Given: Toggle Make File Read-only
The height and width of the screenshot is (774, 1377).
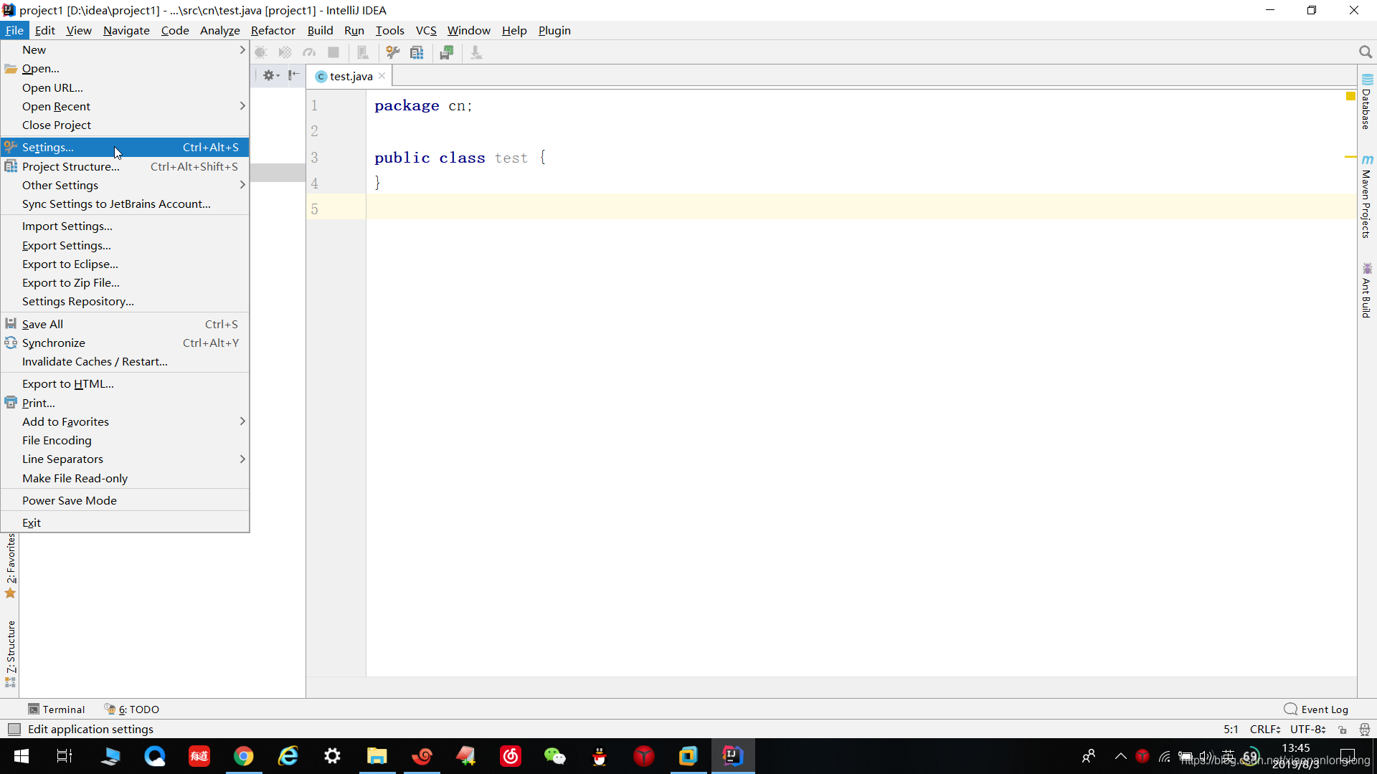Looking at the screenshot, I should click(x=125, y=478).
